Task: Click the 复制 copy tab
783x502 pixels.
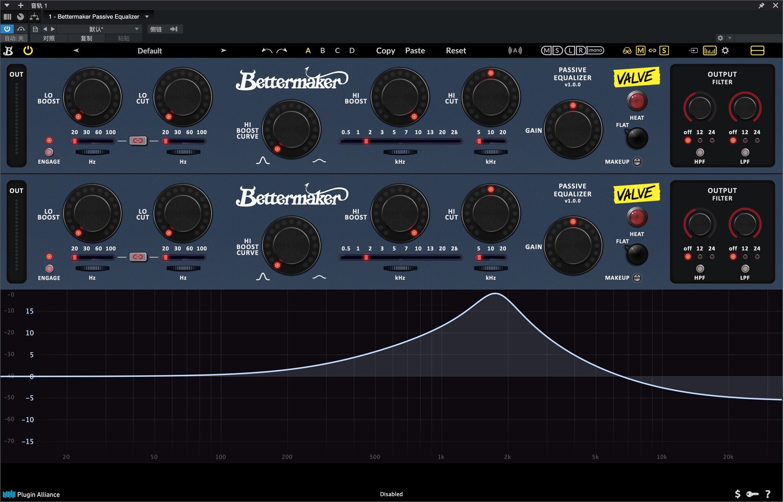Action: pyautogui.click(x=86, y=38)
